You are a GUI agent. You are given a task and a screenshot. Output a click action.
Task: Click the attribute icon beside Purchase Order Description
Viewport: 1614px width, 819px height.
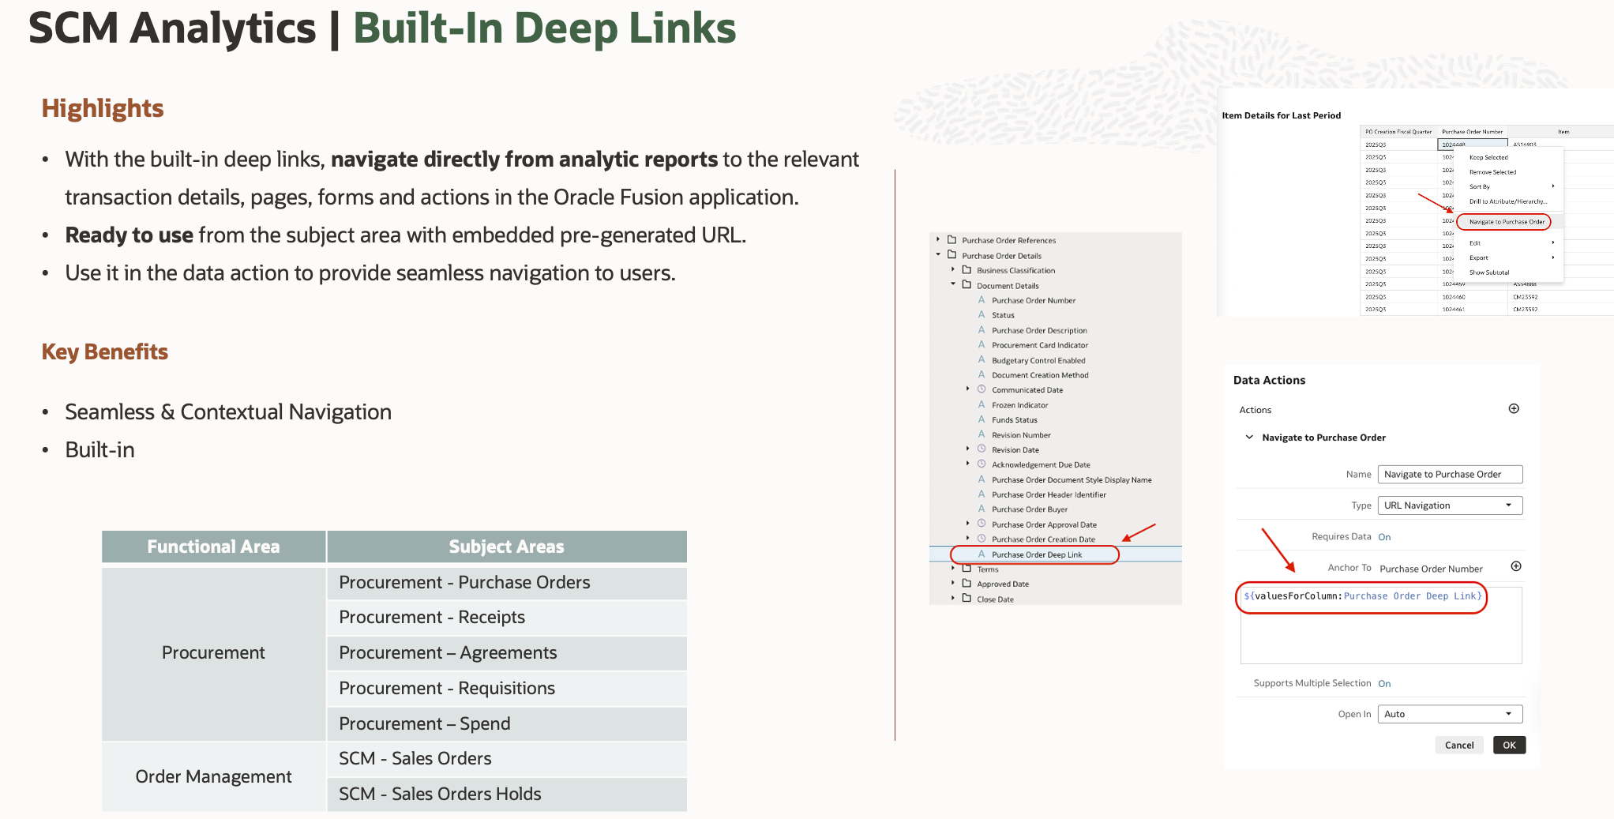tap(982, 329)
